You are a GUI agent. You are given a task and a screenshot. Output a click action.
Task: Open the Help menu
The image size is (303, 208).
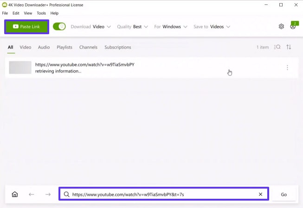click(54, 13)
